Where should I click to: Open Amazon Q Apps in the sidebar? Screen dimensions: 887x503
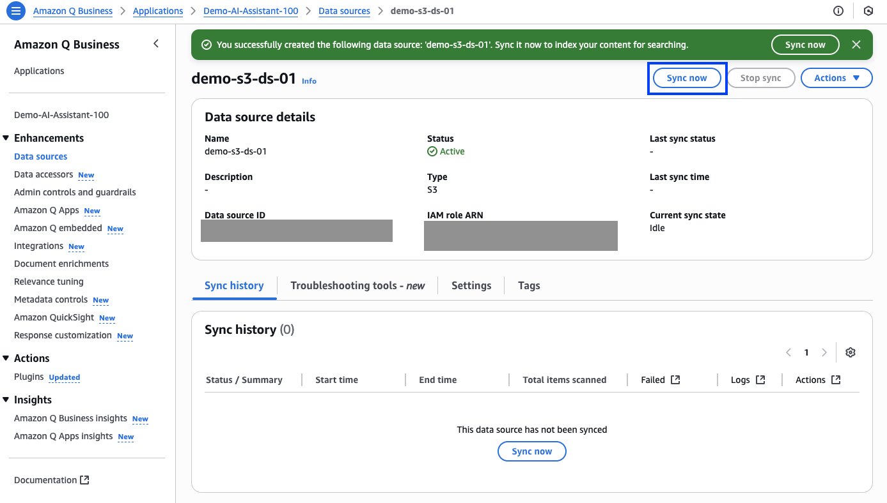pos(46,210)
